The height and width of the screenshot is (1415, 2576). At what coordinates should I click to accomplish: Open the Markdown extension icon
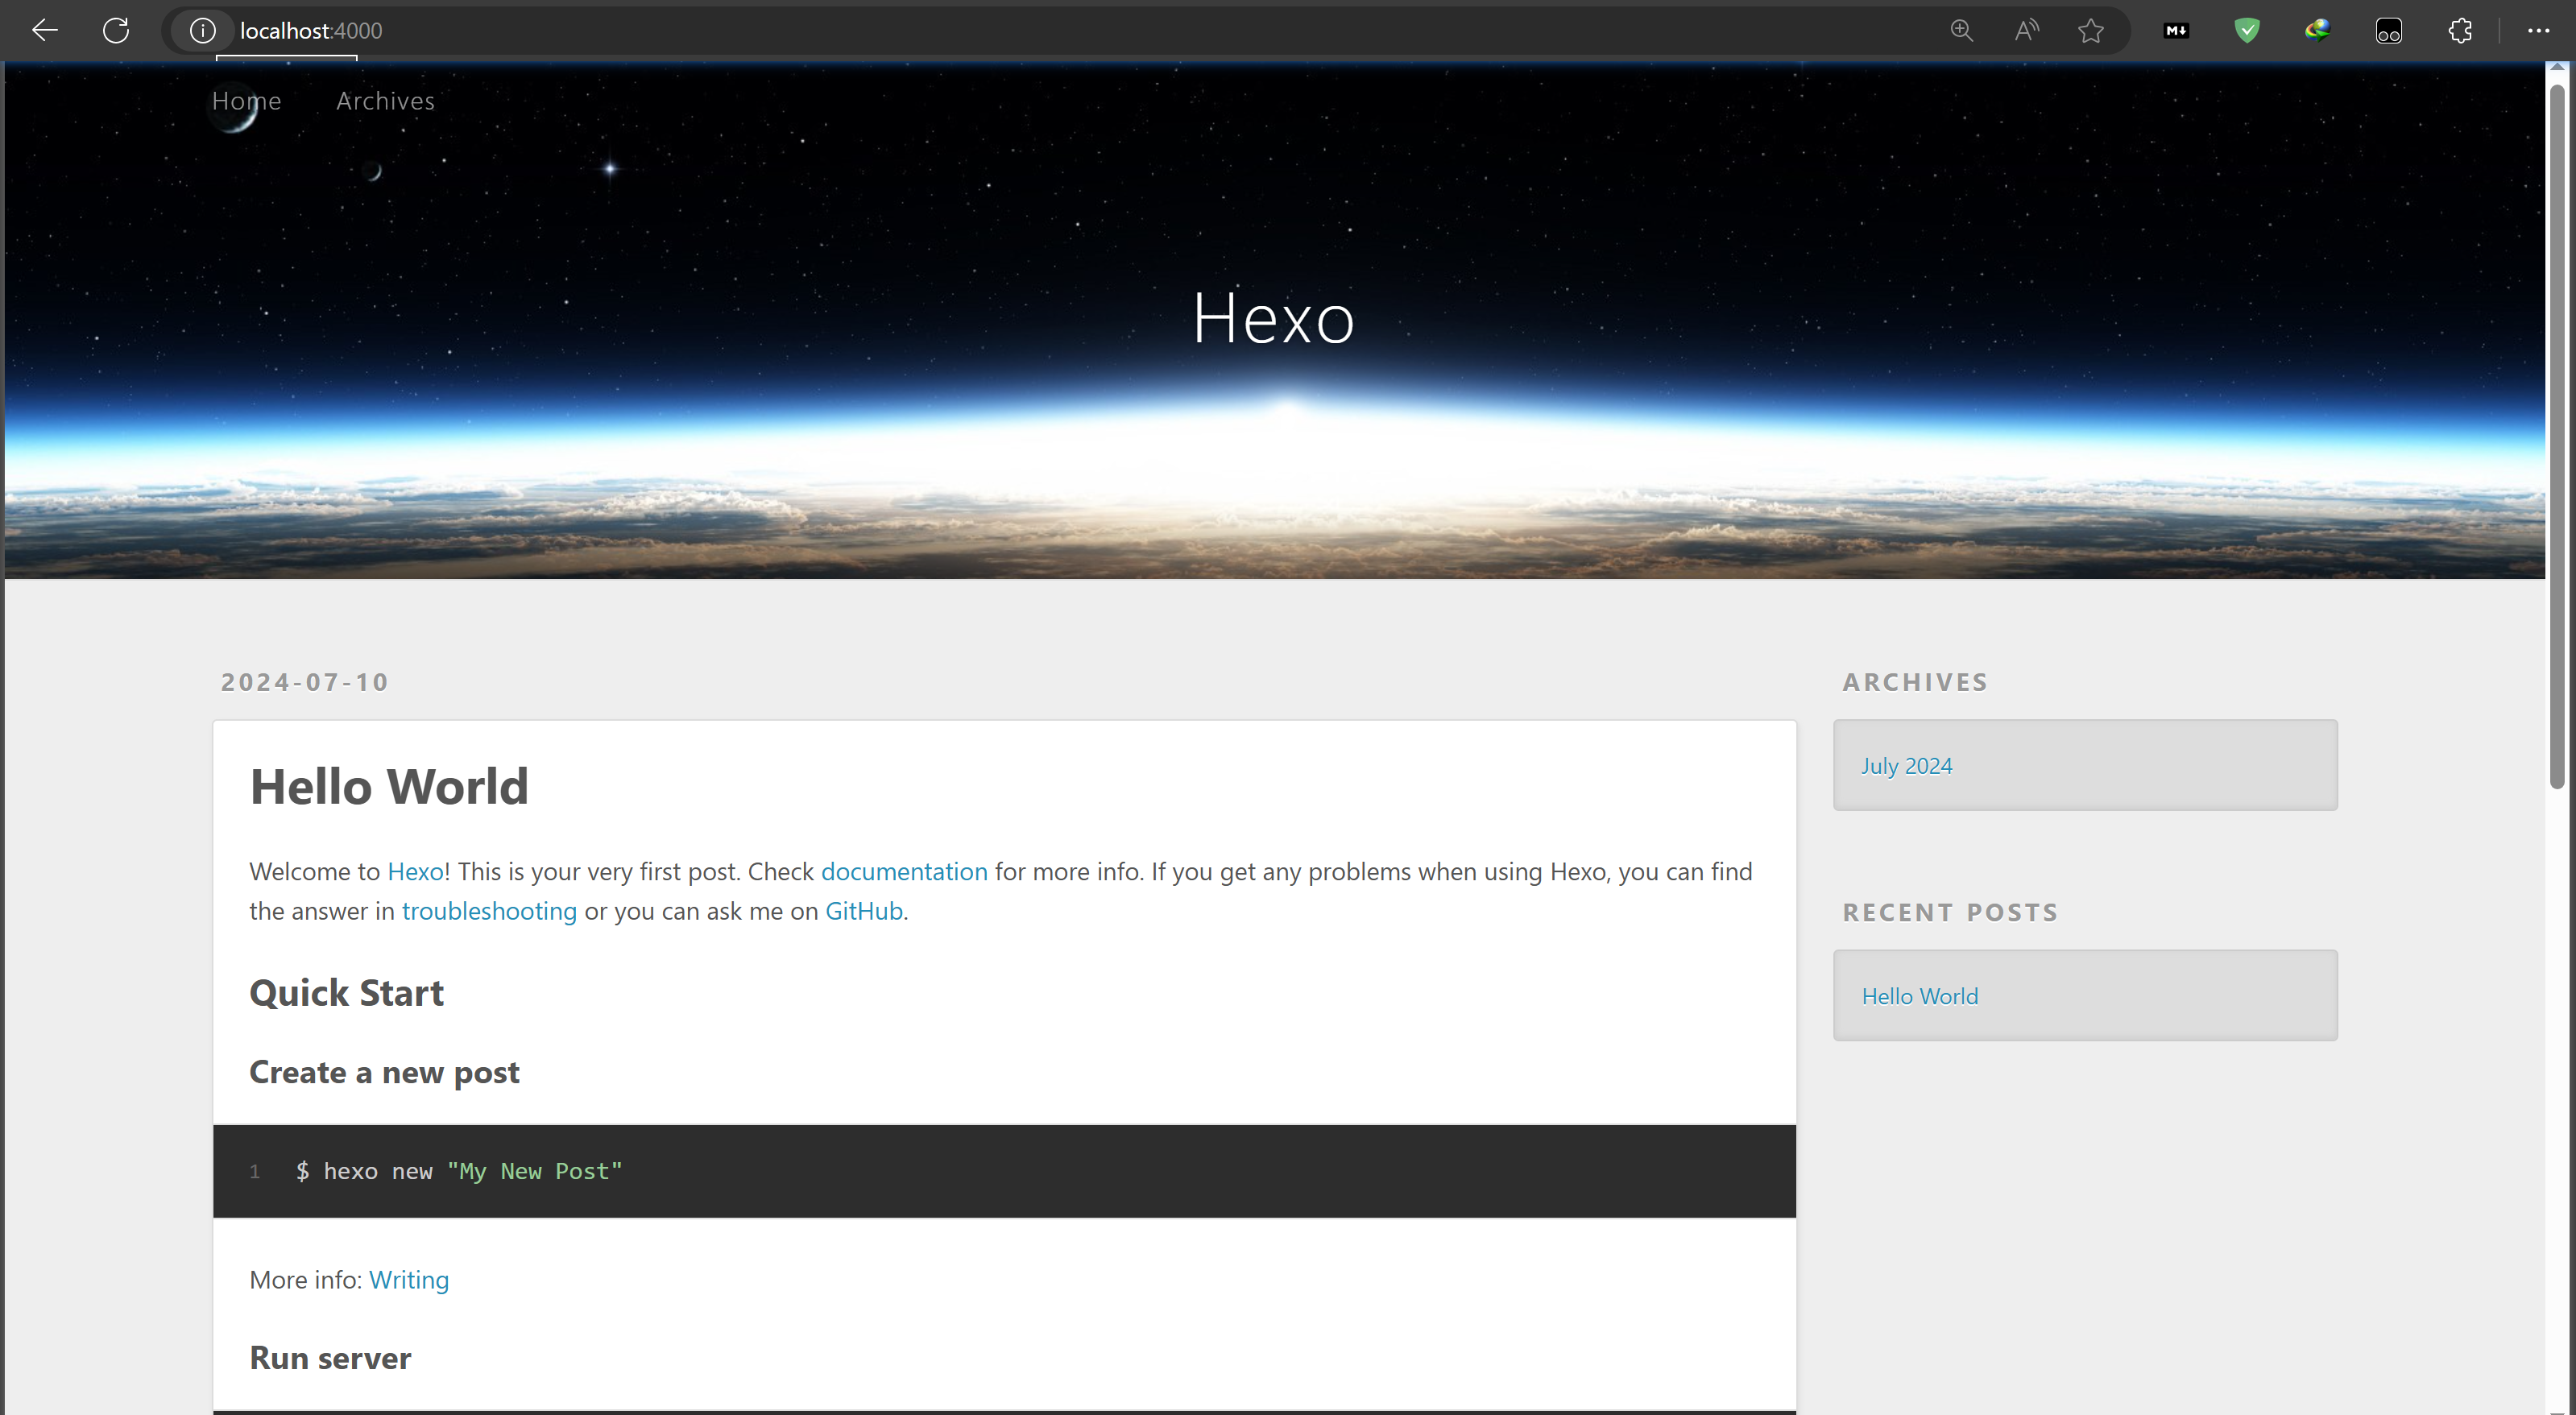point(2176,31)
